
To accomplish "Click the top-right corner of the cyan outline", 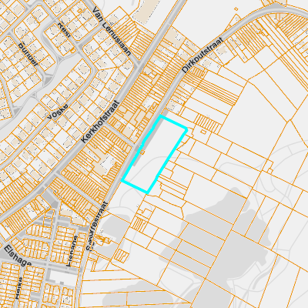I will click(186, 129).
